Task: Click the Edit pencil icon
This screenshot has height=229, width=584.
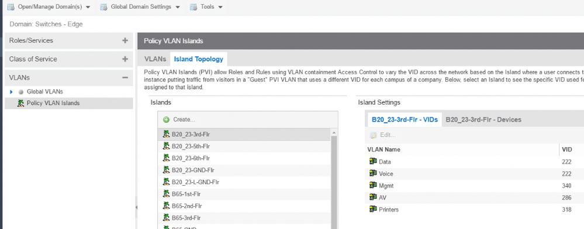Action: point(373,135)
